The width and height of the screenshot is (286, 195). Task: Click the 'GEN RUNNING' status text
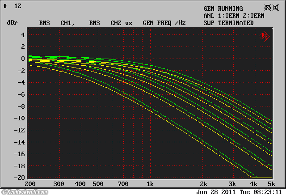tap(223, 8)
